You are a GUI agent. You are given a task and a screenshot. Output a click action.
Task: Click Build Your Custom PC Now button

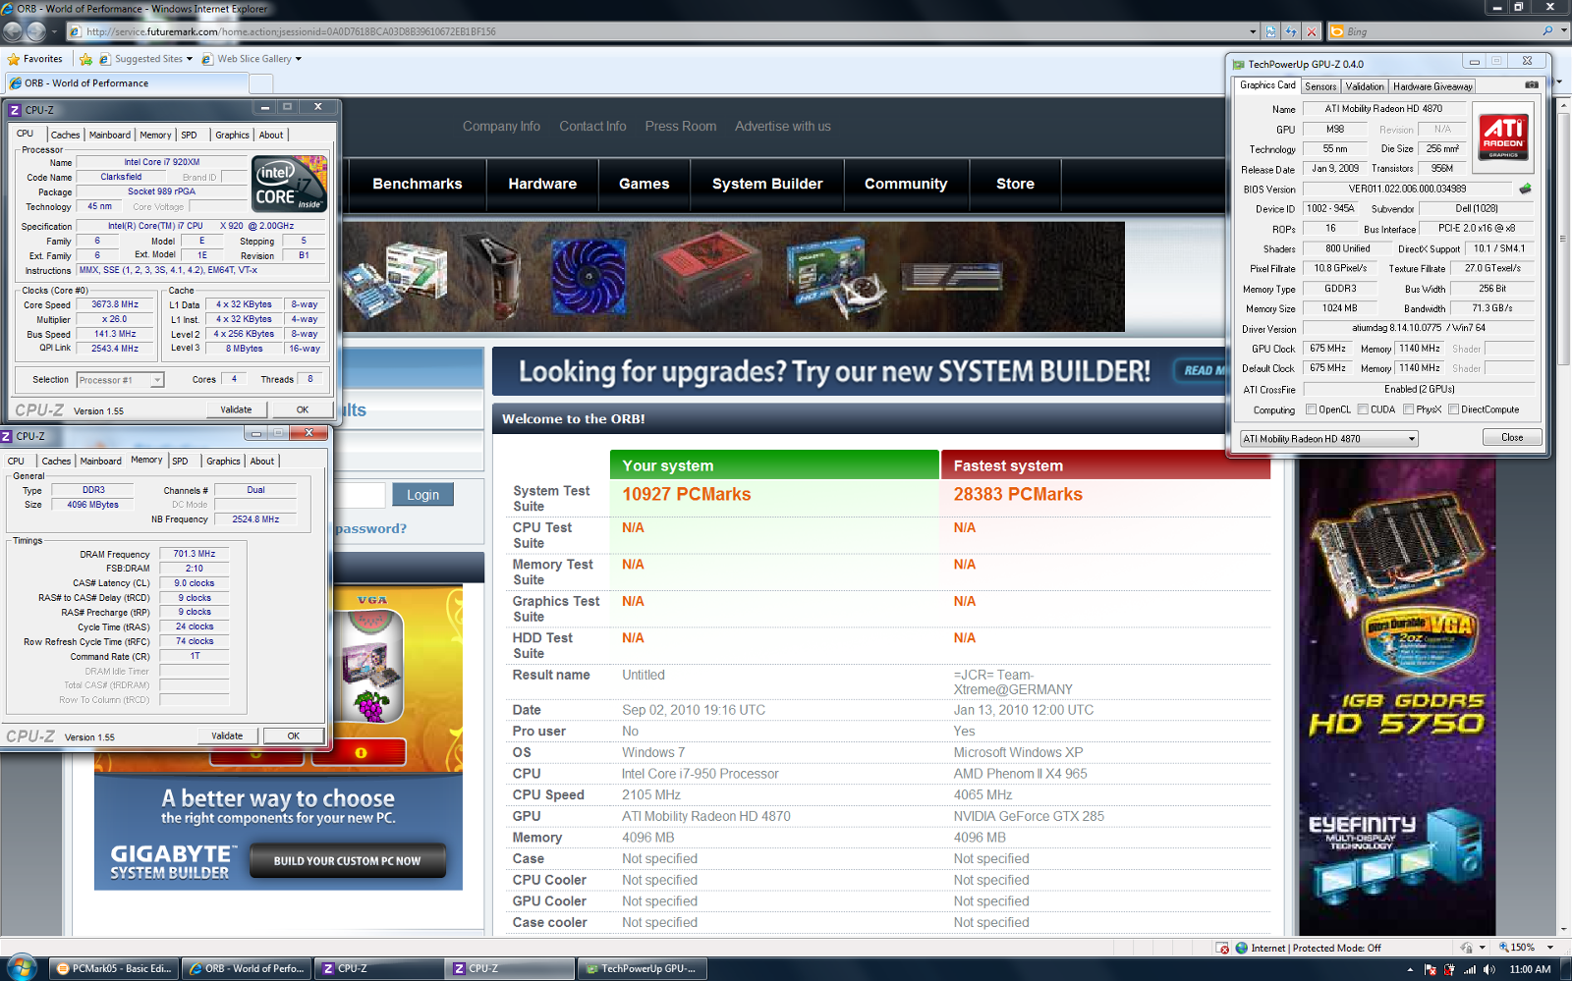(347, 861)
